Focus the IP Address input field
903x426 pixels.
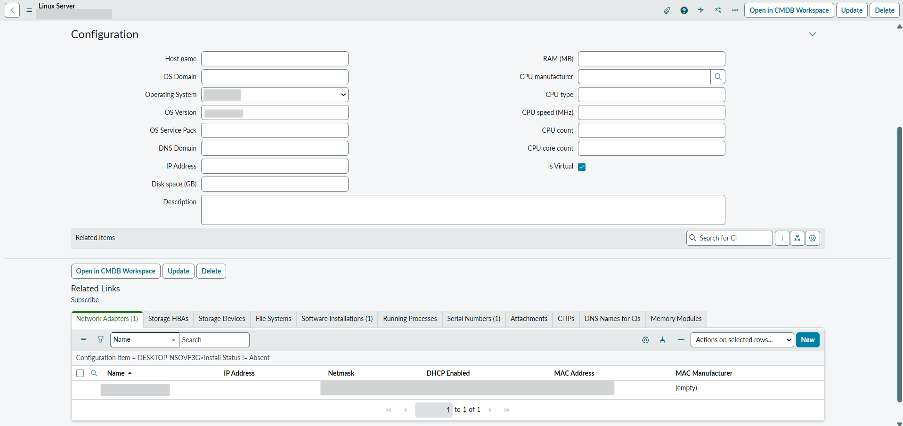[x=275, y=166]
